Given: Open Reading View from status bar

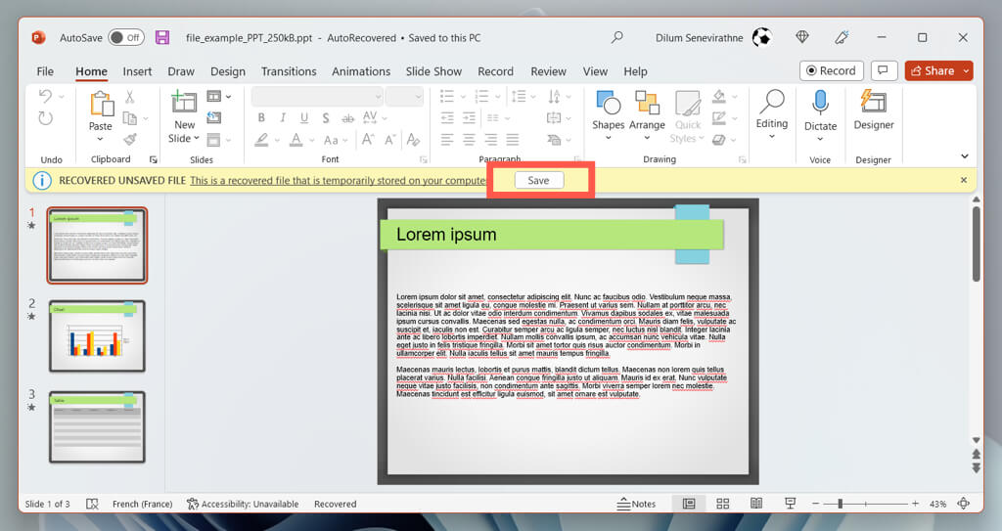Looking at the screenshot, I should coord(756,504).
